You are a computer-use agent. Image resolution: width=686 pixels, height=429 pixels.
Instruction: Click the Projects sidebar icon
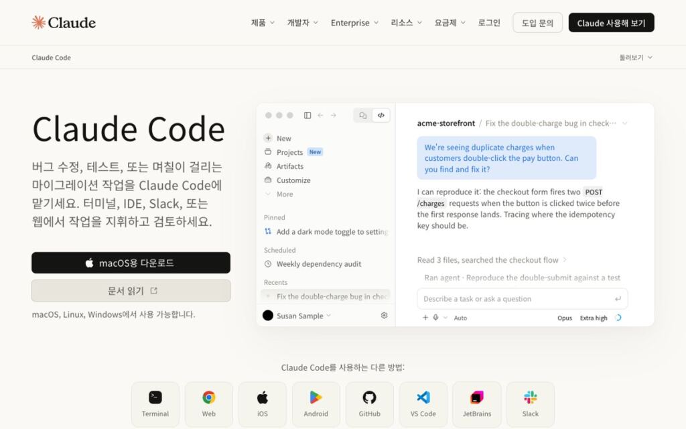coord(268,152)
